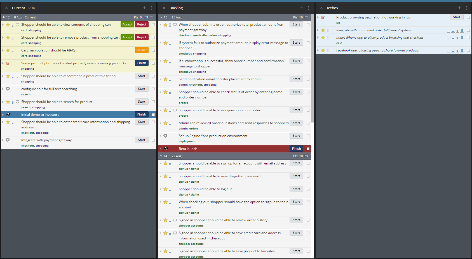Open the comment bubble on the payment gateway authorization story
472x259 pixels.
point(175,24)
